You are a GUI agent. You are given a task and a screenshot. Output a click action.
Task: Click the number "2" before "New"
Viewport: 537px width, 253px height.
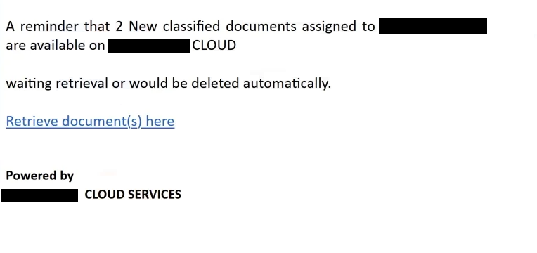point(119,27)
